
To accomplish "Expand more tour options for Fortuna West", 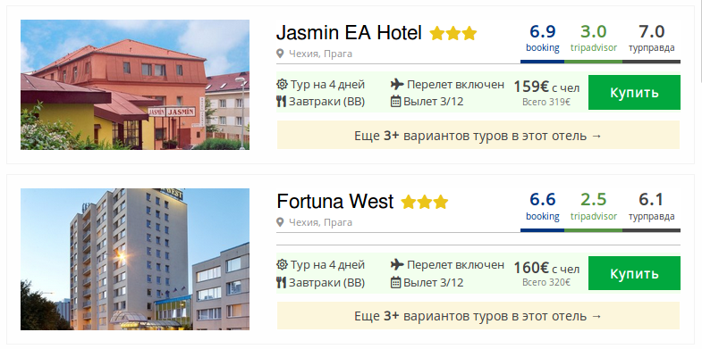I will click(478, 316).
